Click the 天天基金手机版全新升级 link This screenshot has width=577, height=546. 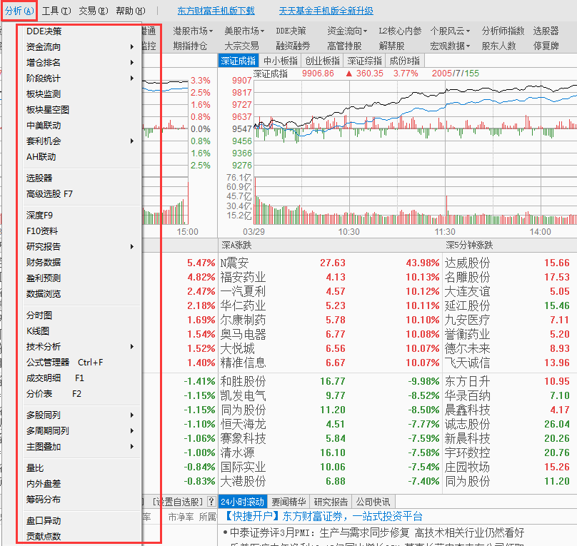(326, 11)
